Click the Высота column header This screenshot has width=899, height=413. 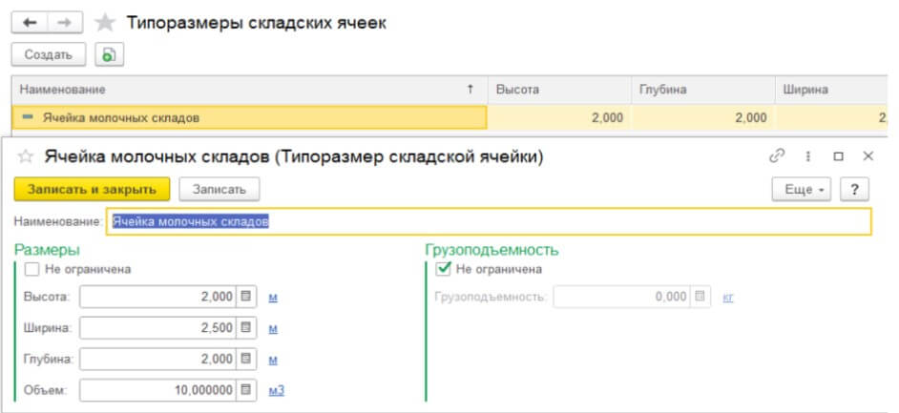(x=558, y=89)
